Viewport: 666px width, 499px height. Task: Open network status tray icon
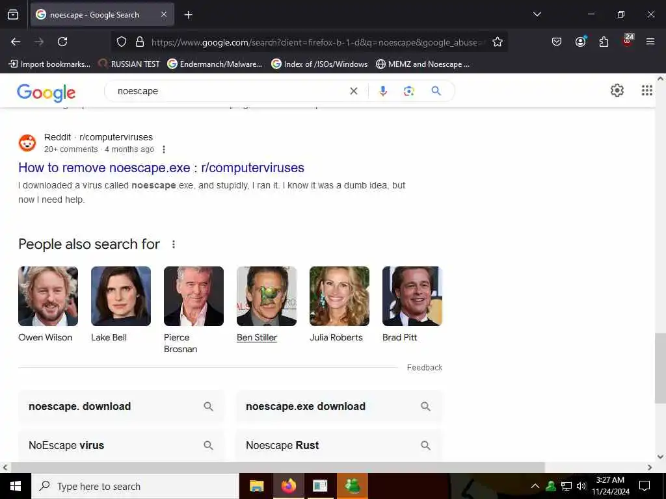566,486
